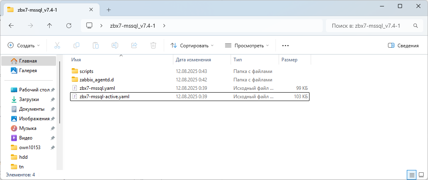Open tn folder in sidebar

pos(29,166)
